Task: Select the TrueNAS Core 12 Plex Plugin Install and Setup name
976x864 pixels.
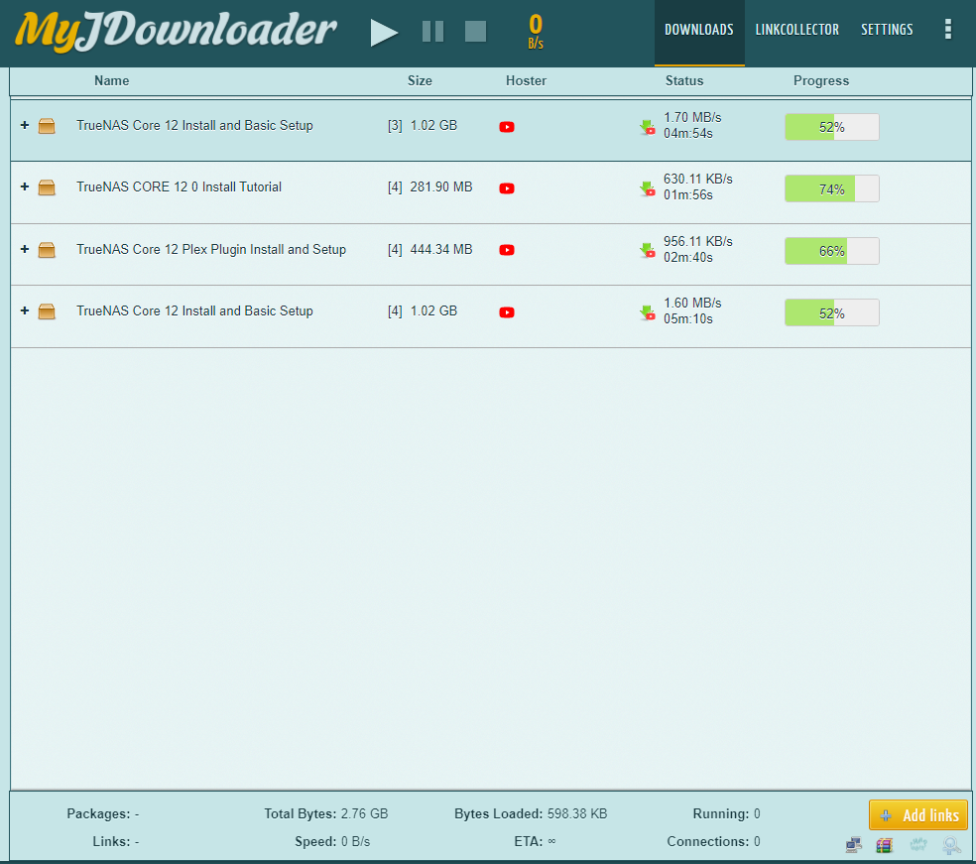Action: click(211, 250)
